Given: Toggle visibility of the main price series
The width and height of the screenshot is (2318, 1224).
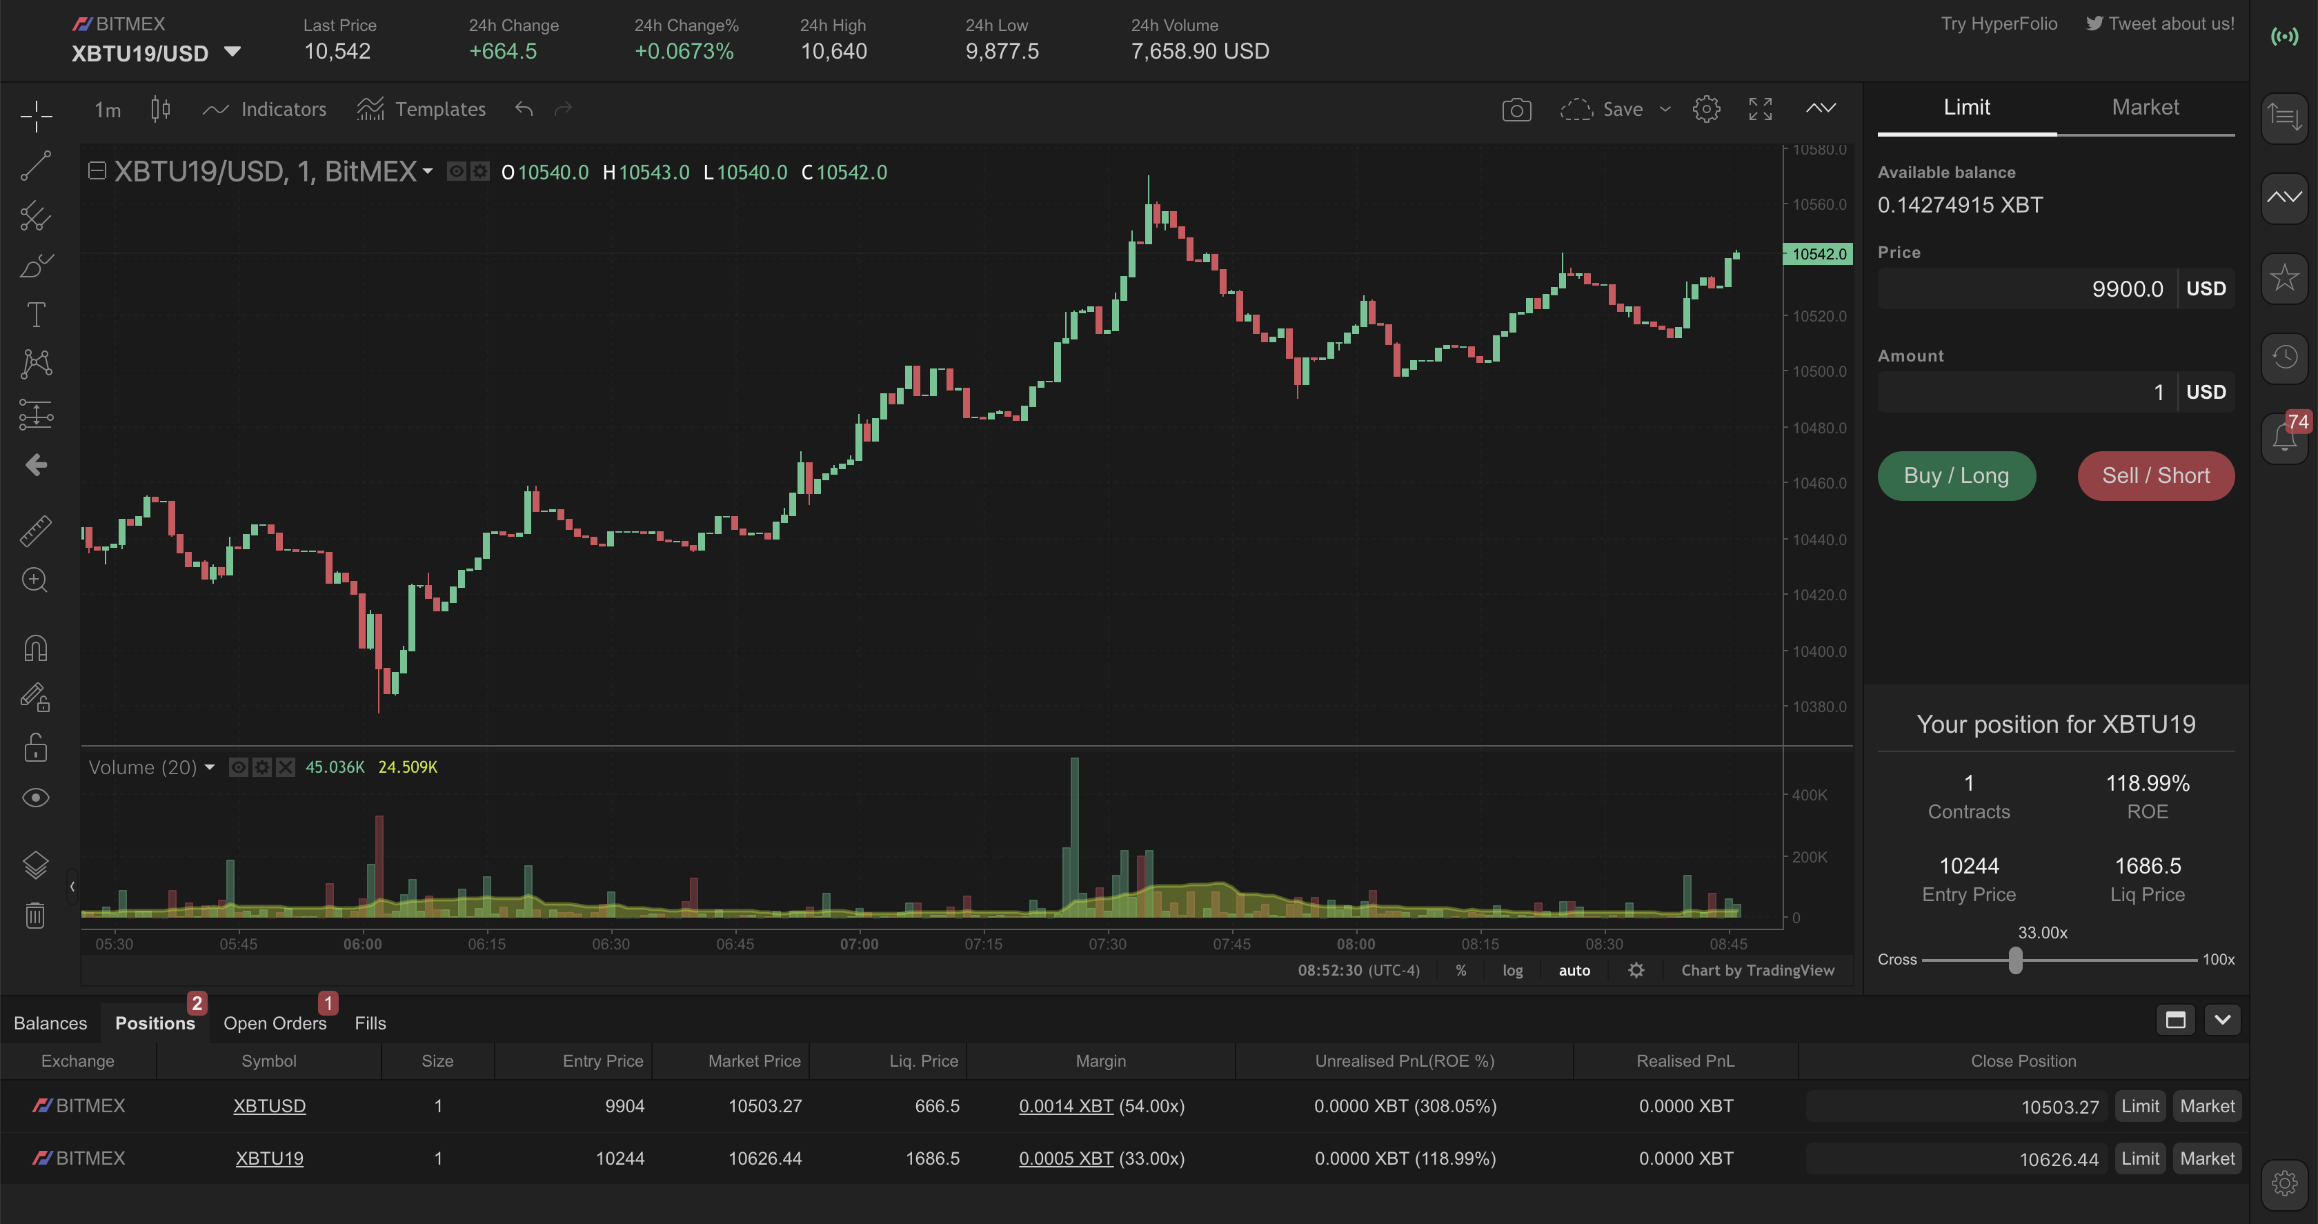Looking at the screenshot, I should click(457, 171).
